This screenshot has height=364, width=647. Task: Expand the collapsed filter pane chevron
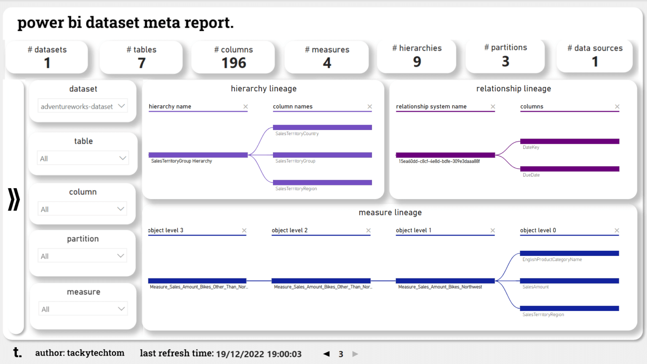point(14,200)
